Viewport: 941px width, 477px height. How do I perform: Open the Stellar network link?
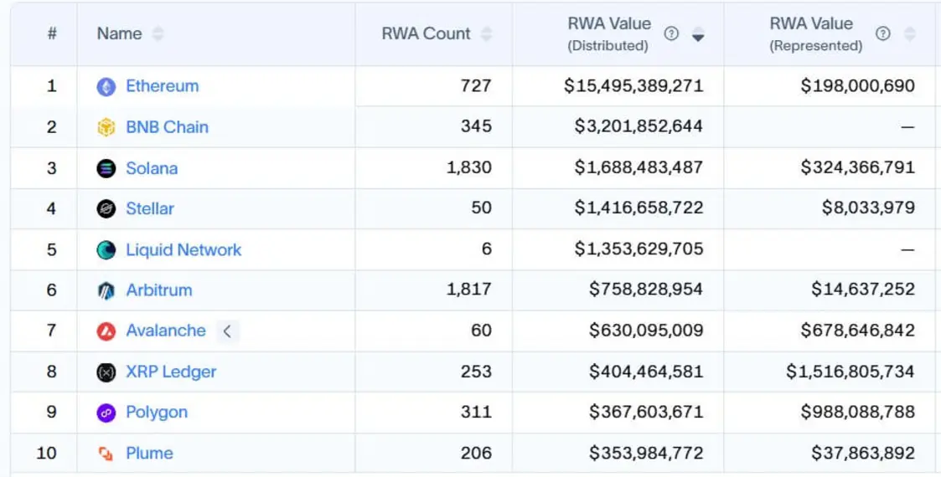[x=150, y=208]
